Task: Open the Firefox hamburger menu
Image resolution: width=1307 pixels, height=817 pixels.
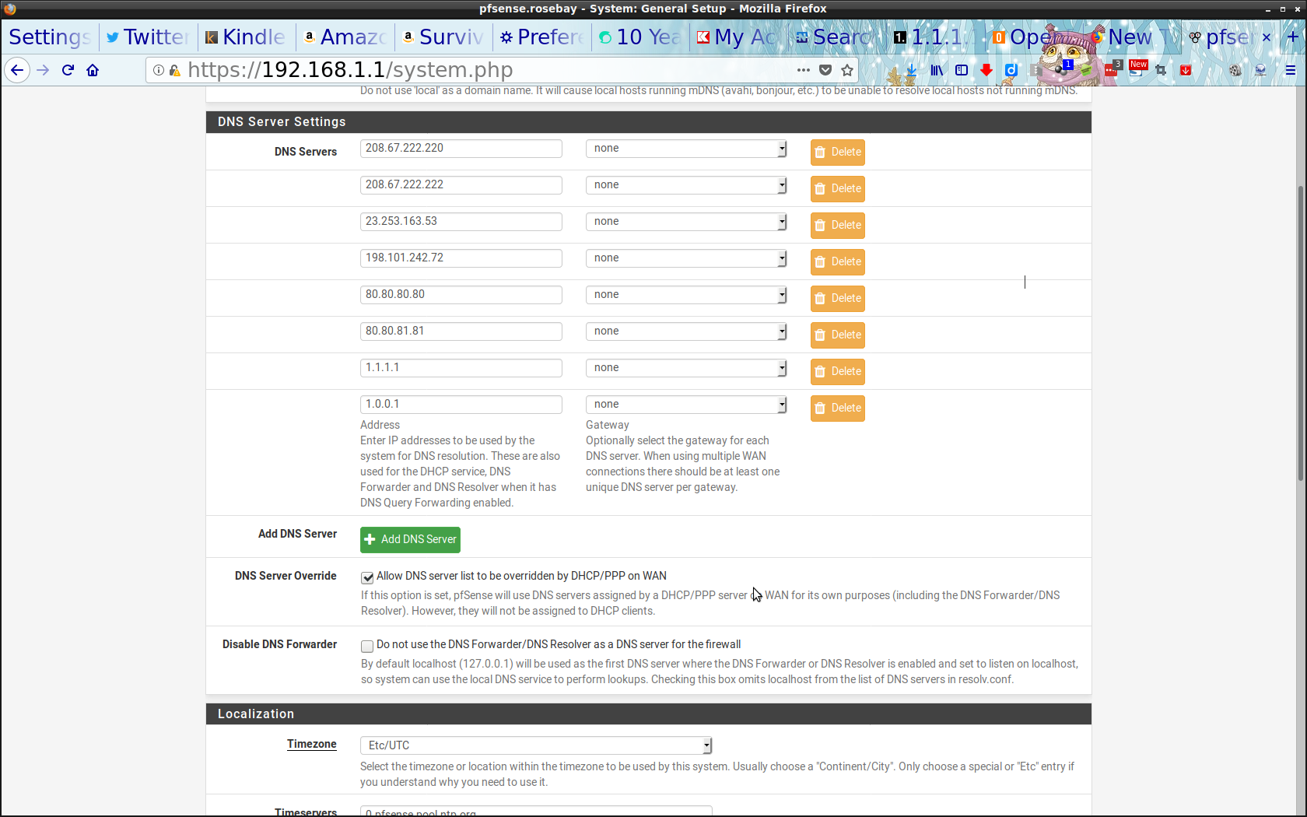Action: coord(1290,70)
